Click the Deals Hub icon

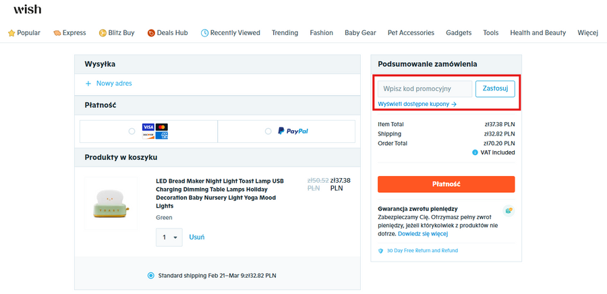coord(151,32)
